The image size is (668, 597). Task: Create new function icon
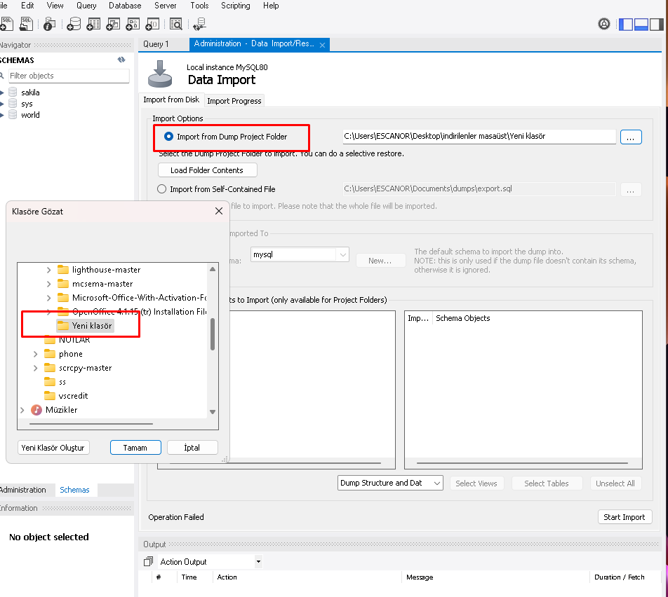coord(152,24)
